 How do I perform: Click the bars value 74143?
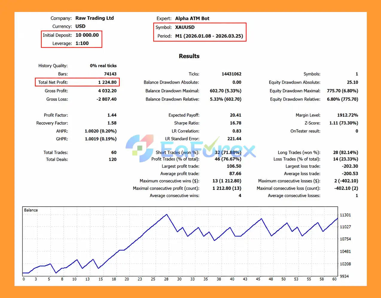point(110,74)
